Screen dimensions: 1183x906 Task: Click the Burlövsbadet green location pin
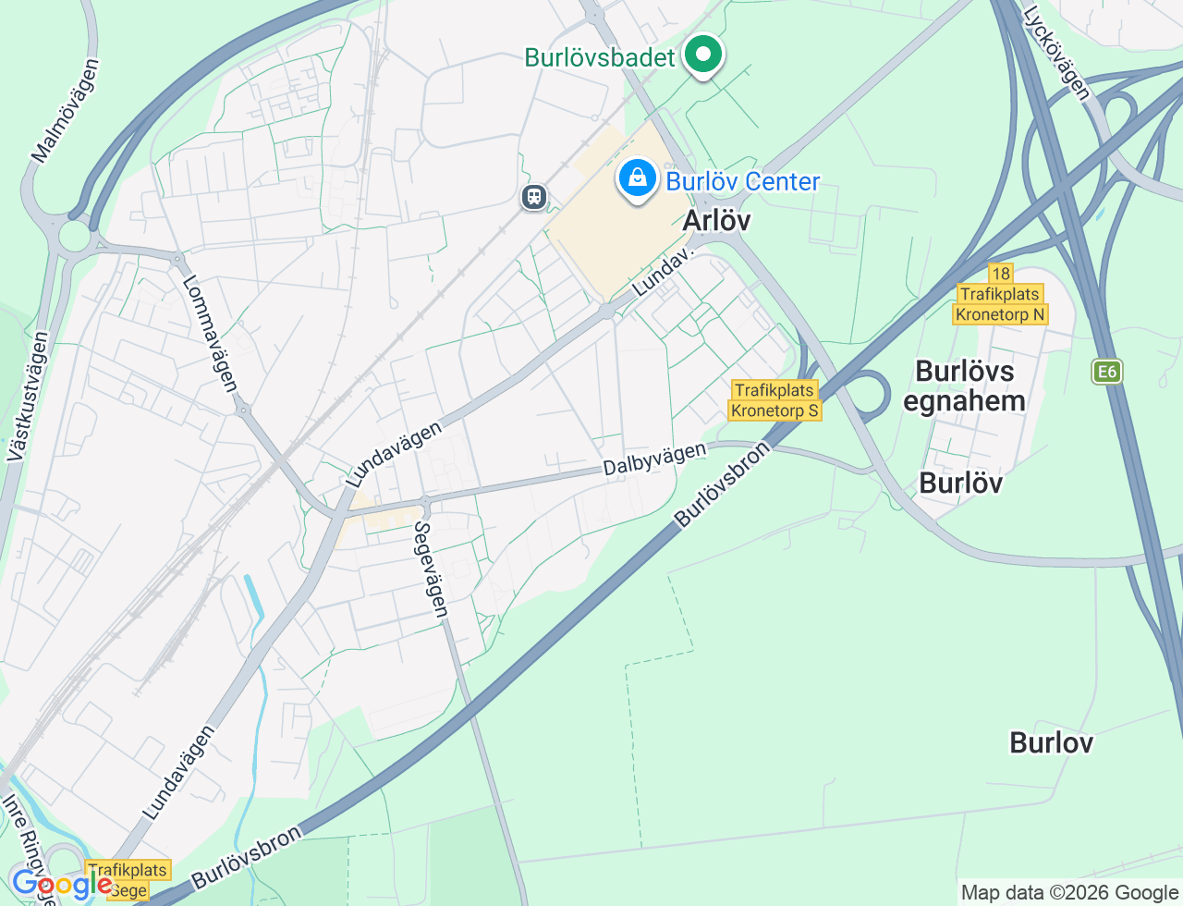703,56
